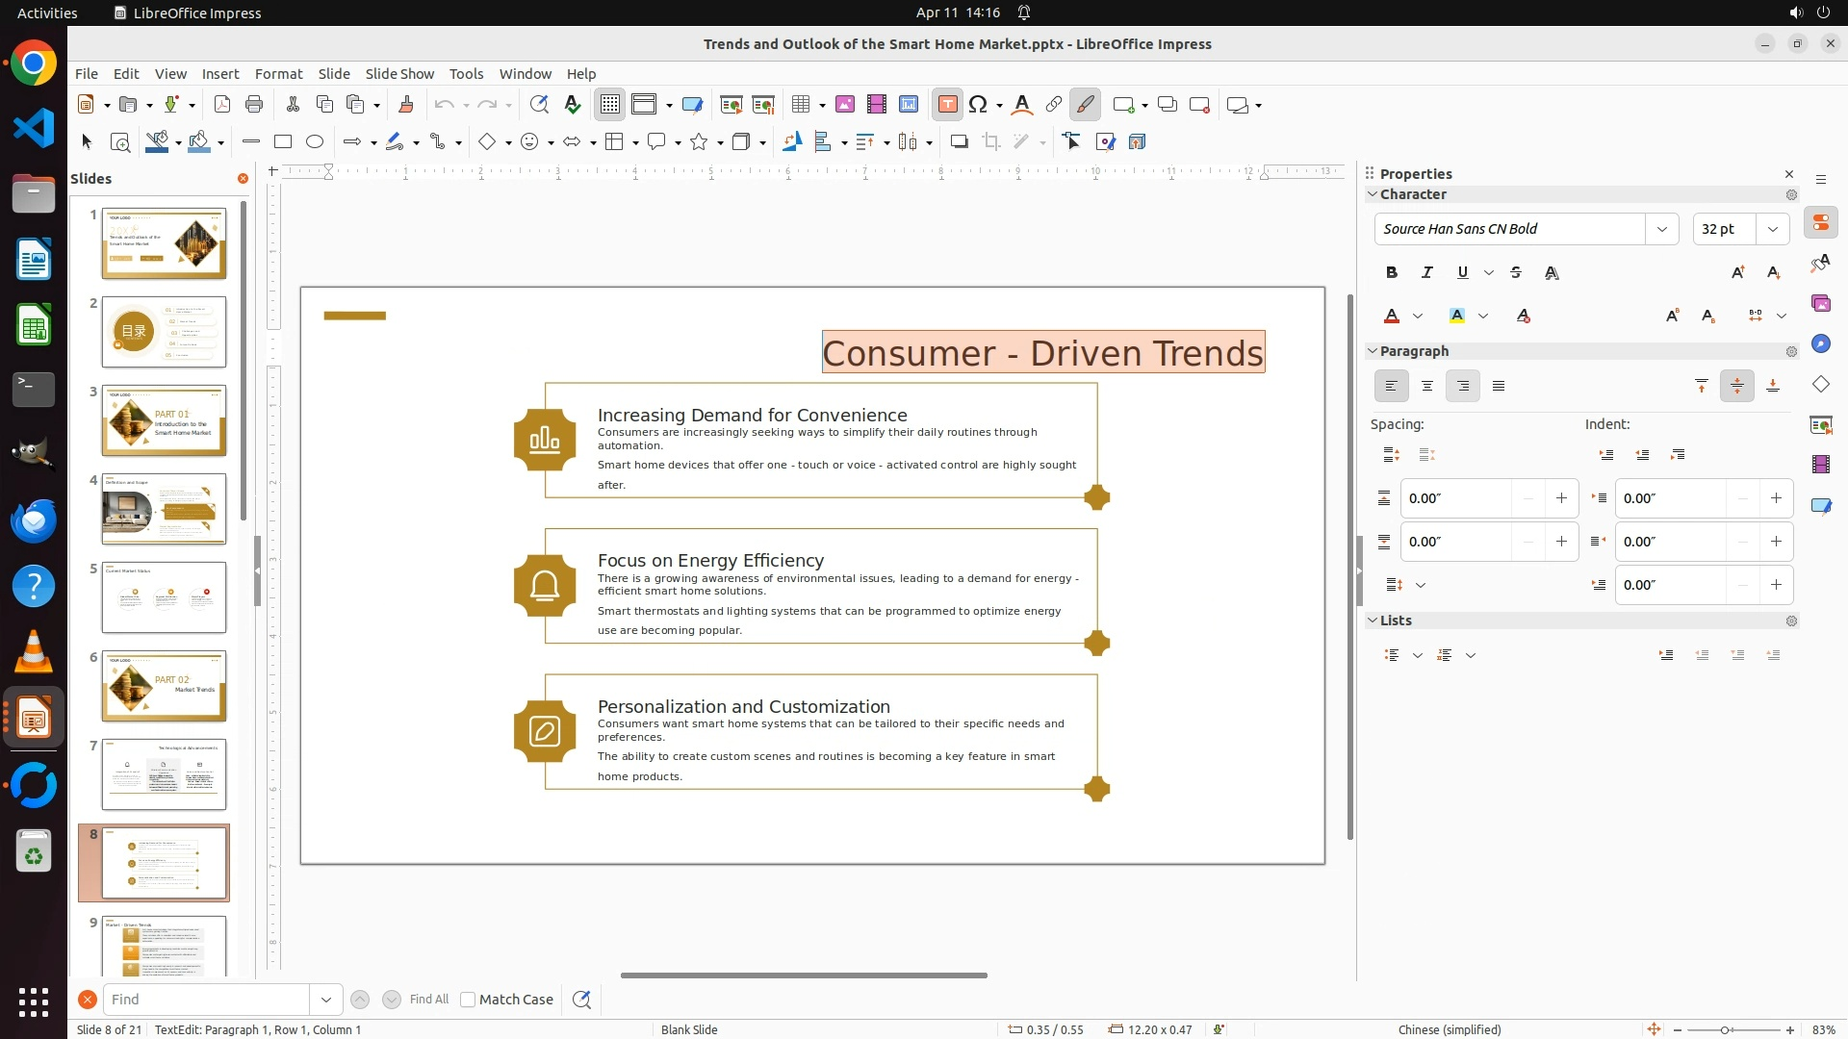Click the Print icon in toolbar
Screen dimensions: 1848x1039
point(254,105)
